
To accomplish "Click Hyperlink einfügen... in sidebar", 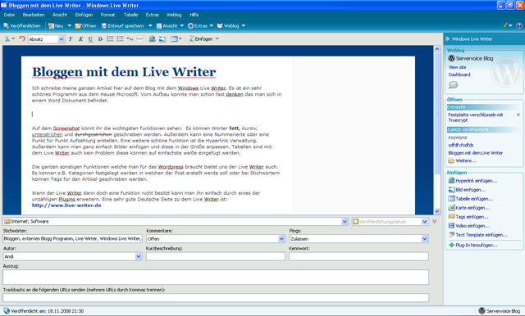I will point(472,181).
